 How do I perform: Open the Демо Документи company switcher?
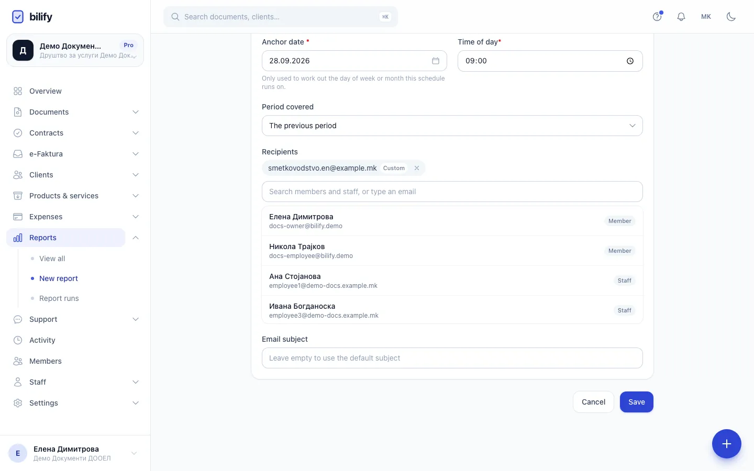(x=75, y=50)
